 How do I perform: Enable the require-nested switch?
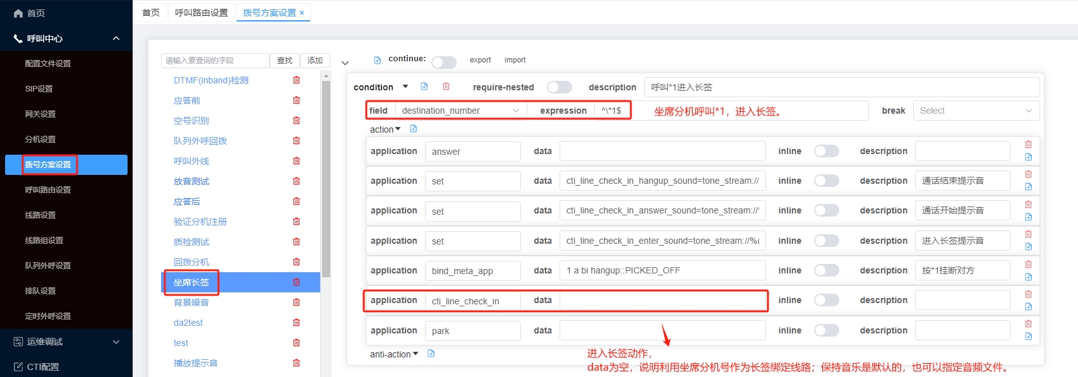[x=559, y=87]
